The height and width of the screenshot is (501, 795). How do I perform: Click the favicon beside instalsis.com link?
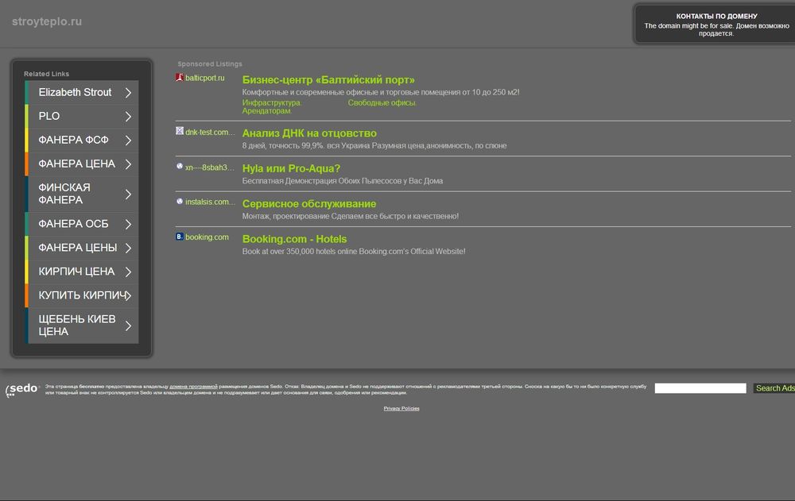click(180, 202)
